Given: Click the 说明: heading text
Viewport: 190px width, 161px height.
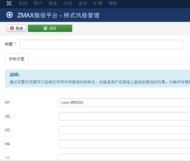Looking at the screenshot, I should [15, 75].
